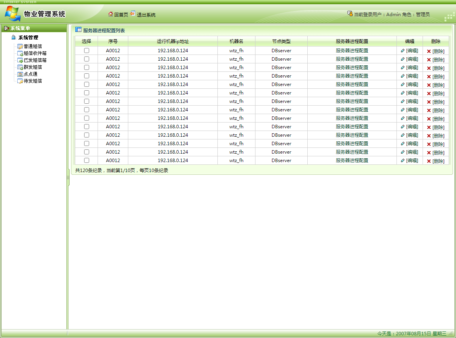Viewport: 456px width, 338px height.
Task: Open 短信收件箱 in the system menu
Action: click(35, 53)
